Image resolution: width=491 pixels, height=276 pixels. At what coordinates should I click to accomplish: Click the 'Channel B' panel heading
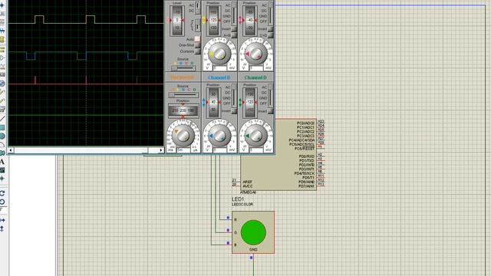click(x=219, y=77)
